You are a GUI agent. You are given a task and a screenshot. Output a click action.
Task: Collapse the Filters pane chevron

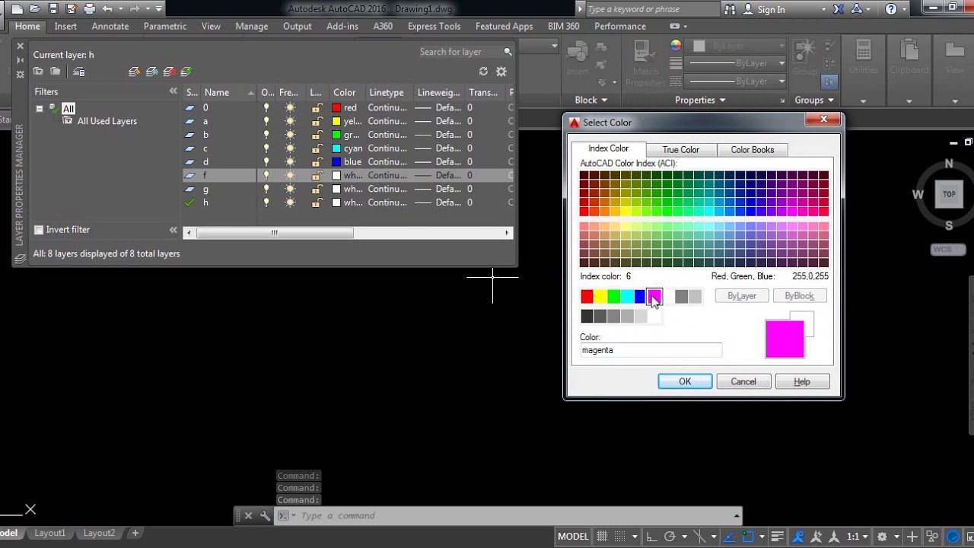[173, 91]
